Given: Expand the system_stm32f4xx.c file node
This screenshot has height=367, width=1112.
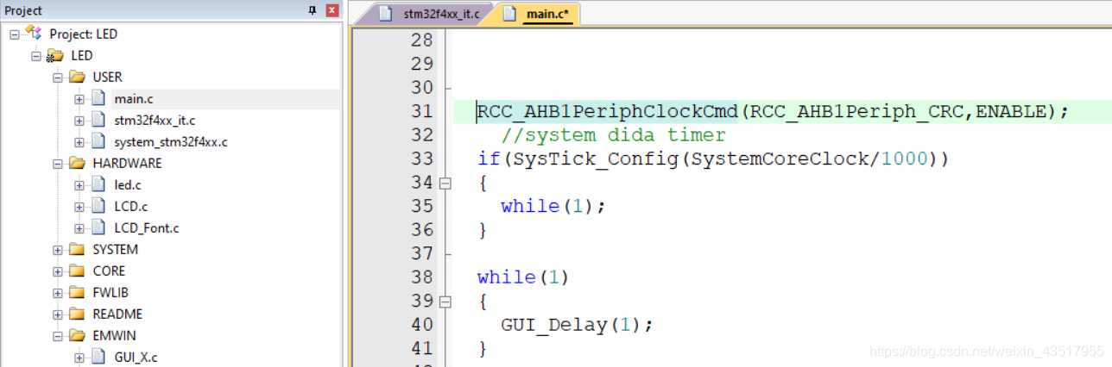Looking at the screenshot, I should [79, 141].
